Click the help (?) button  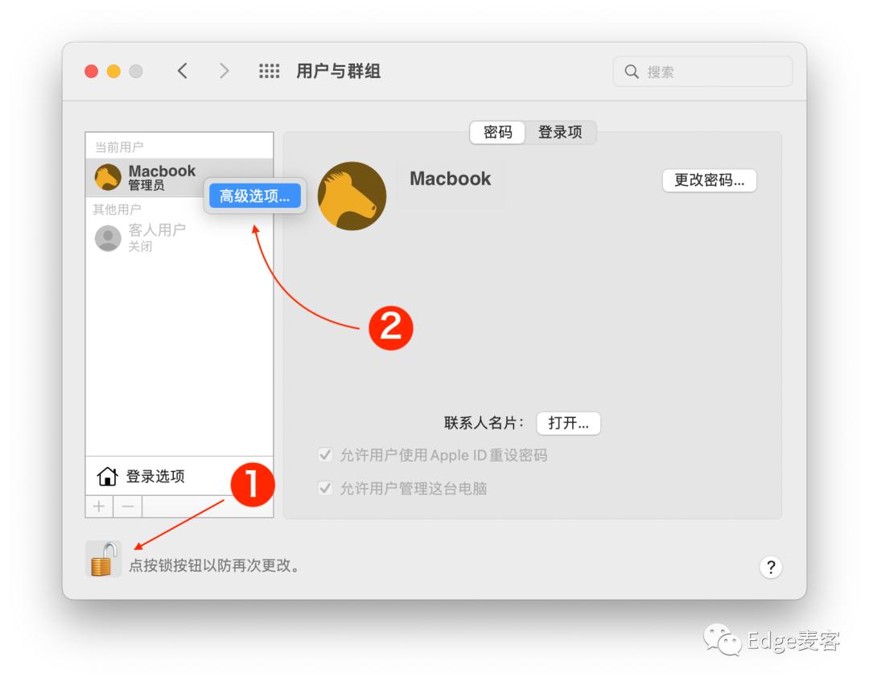770,568
